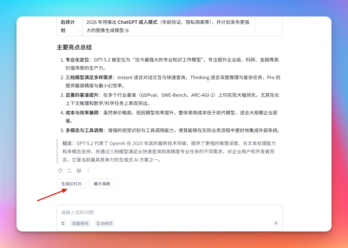
Task: Click the 生成幻灯片 button
Action: click(72, 184)
